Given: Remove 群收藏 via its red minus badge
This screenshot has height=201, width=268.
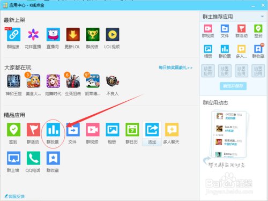Looking at the screenshot, I should [262, 44].
